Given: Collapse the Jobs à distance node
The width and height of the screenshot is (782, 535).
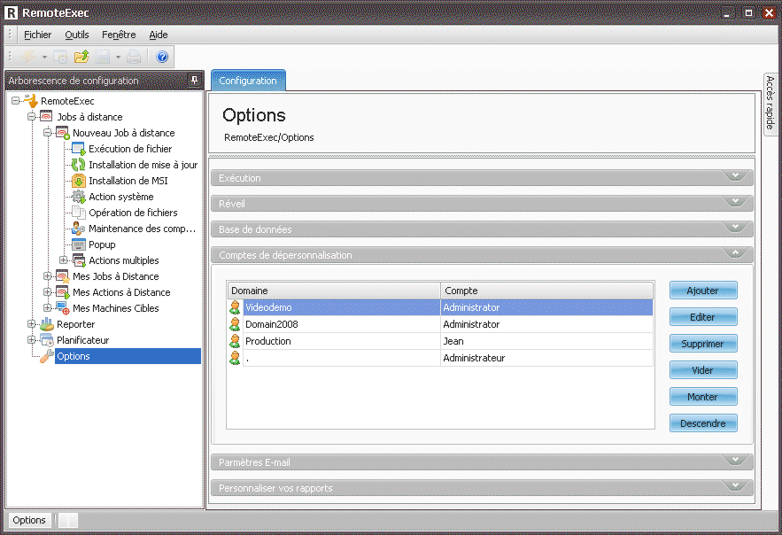Looking at the screenshot, I should tap(31, 117).
